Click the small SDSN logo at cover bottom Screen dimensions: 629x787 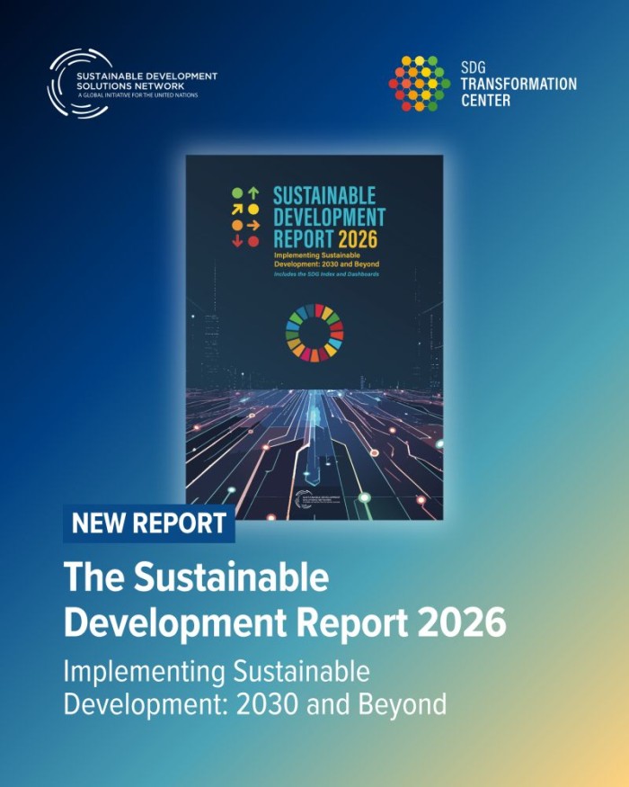317,500
